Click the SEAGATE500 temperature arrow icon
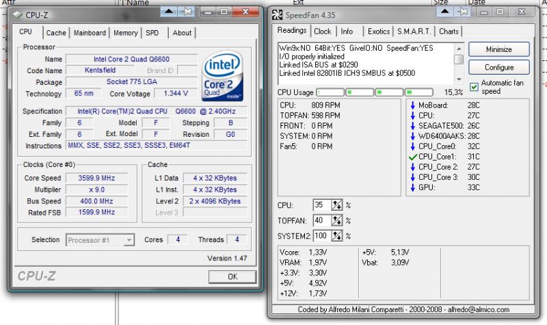The width and height of the screenshot is (547, 325). click(x=413, y=126)
